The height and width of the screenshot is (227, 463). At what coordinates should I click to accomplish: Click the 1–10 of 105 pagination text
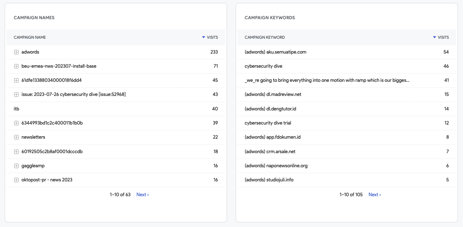click(351, 195)
